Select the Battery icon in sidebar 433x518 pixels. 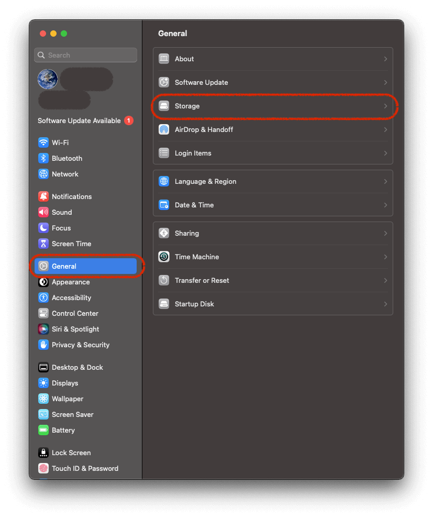coord(43,430)
